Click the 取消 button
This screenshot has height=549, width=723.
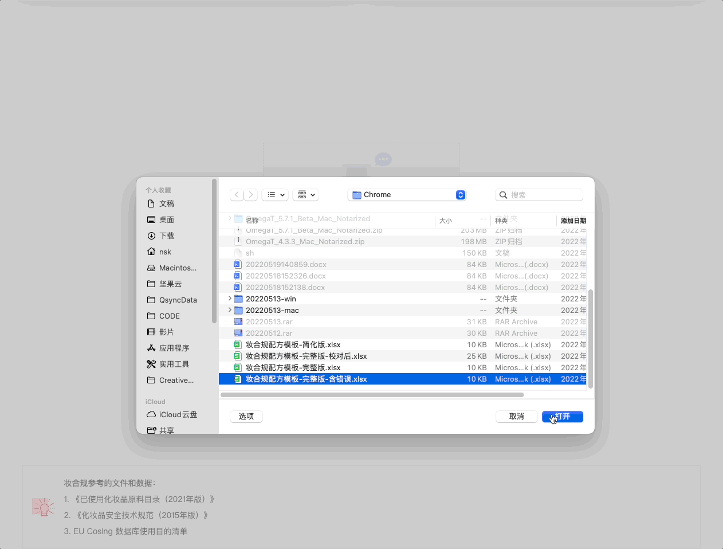(x=516, y=417)
